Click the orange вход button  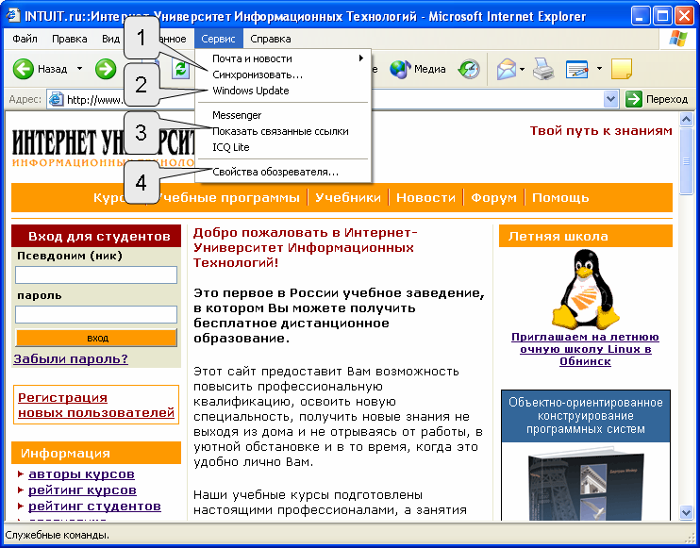coord(96,338)
